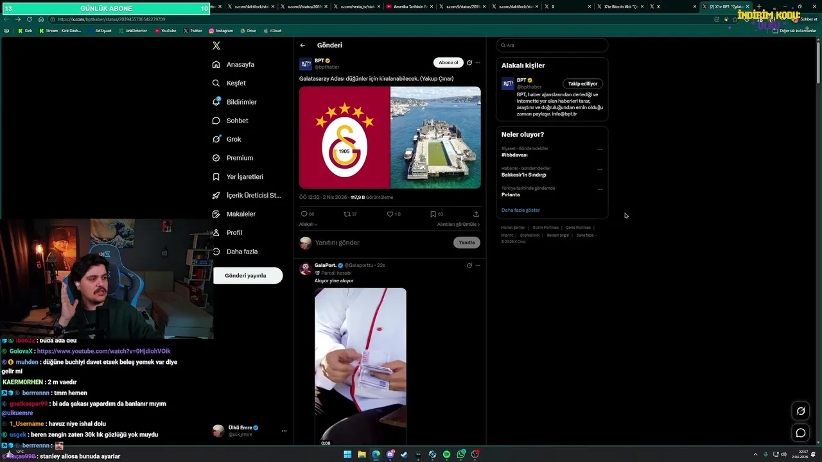Viewport: 822px width, 462px height.
Task: Open Prırlanta trending topic
Action: (x=511, y=194)
